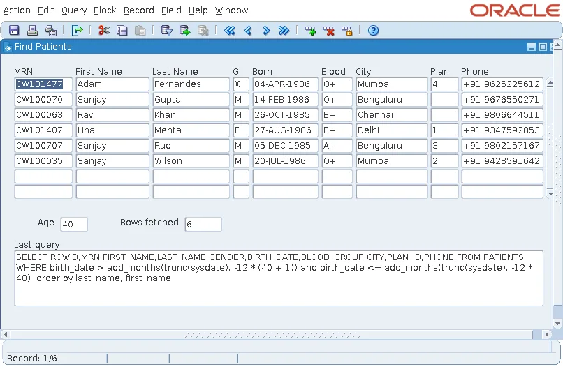Click last name Fernandes
The height and width of the screenshot is (369, 563).
pos(191,84)
